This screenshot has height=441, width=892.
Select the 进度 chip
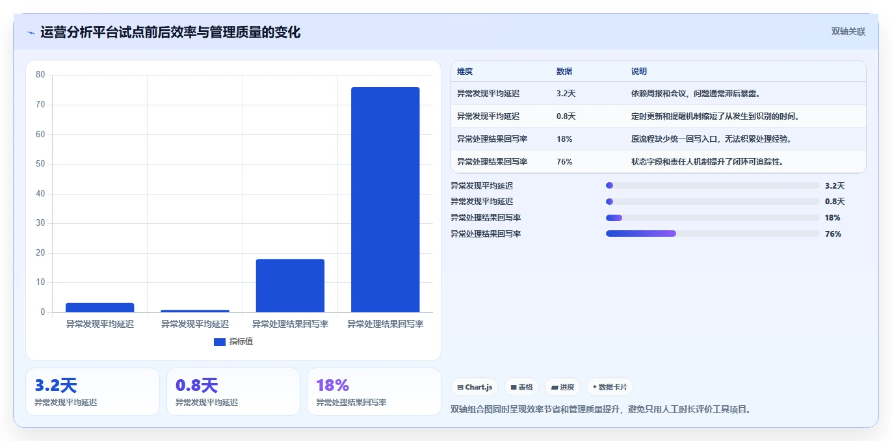[562, 387]
